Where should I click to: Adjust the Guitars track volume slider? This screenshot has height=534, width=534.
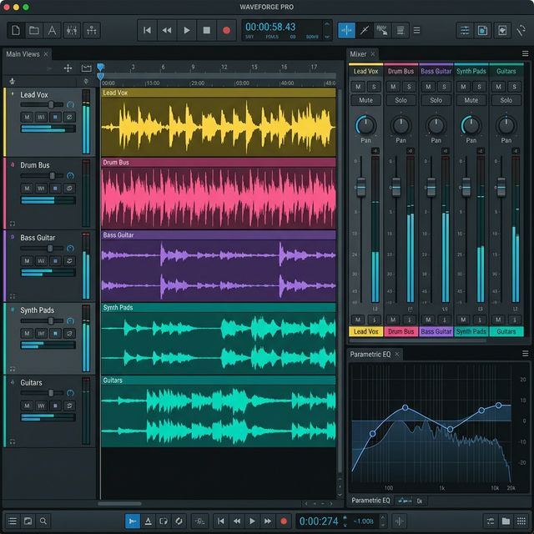pos(42,393)
